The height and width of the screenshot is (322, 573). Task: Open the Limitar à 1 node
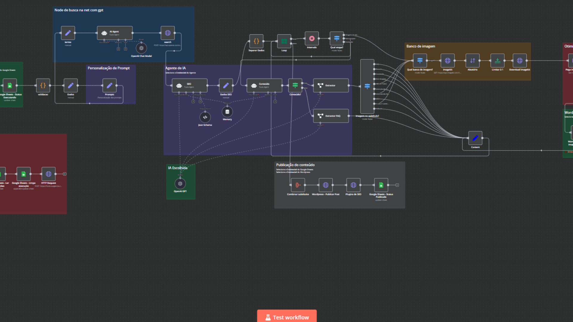(x=497, y=61)
